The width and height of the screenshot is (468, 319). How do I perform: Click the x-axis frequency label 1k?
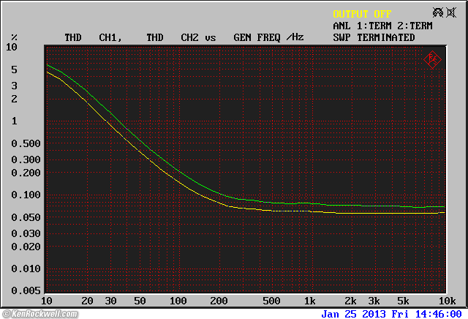tap(310, 301)
